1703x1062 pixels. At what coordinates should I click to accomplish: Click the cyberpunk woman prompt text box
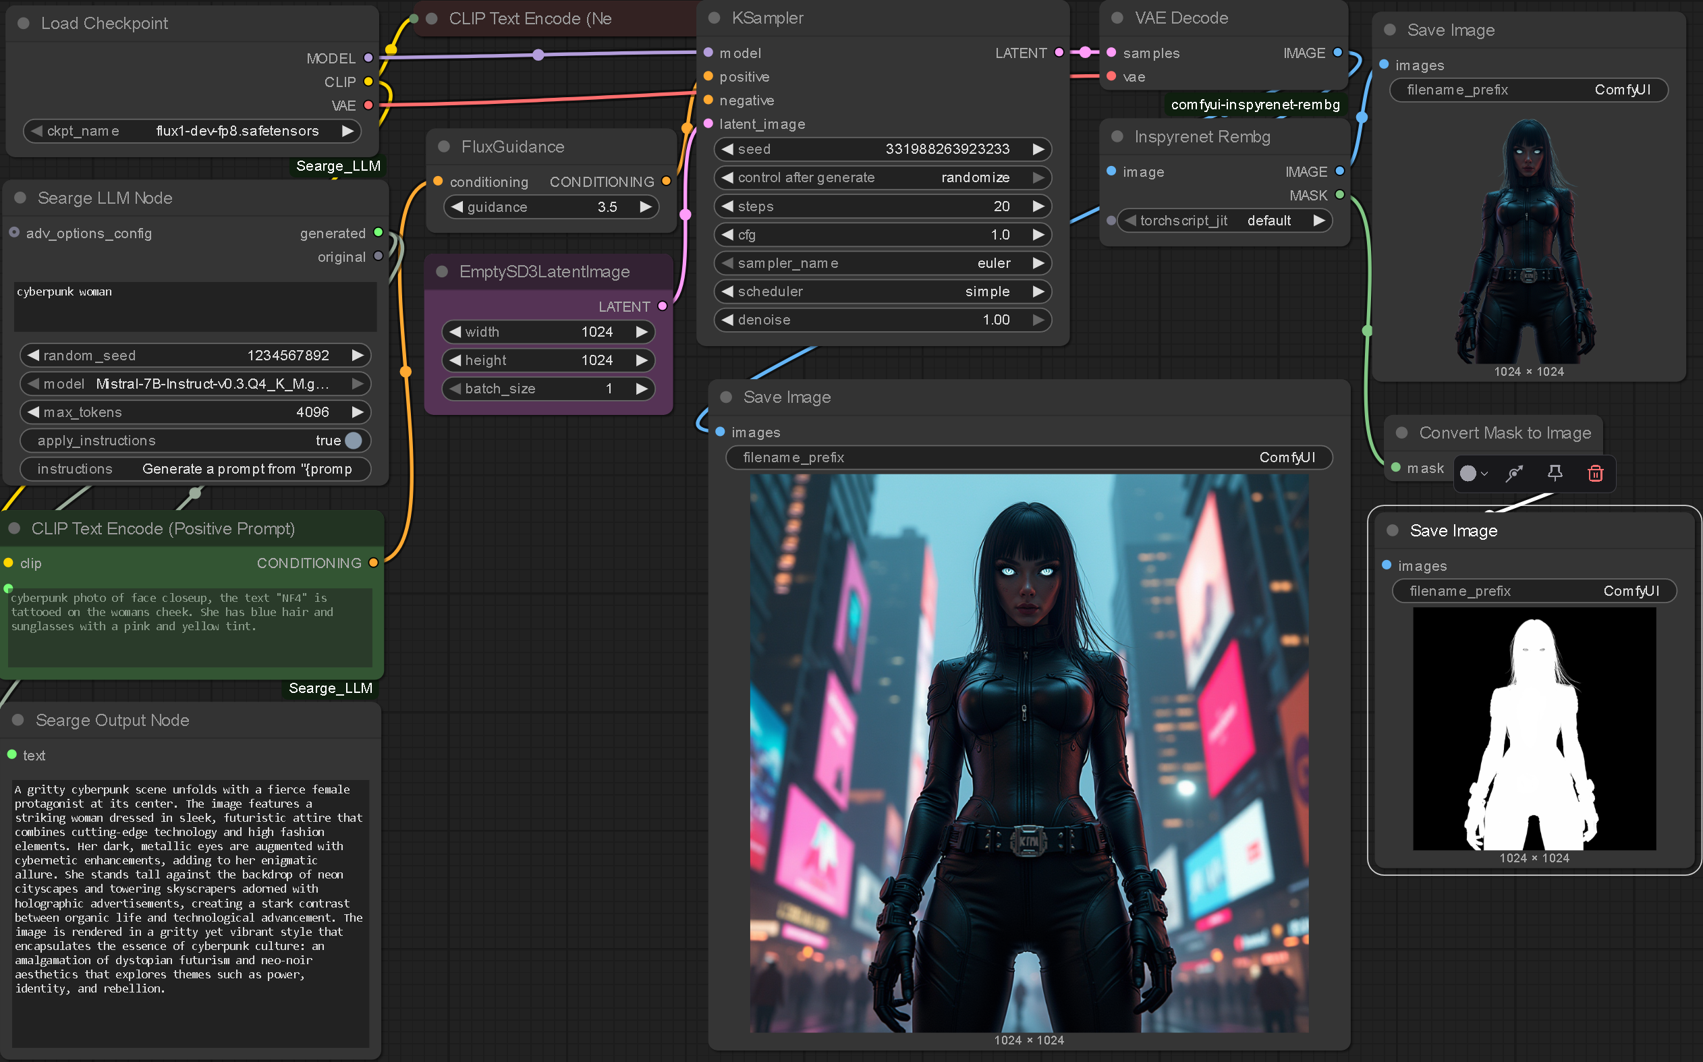(195, 307)
